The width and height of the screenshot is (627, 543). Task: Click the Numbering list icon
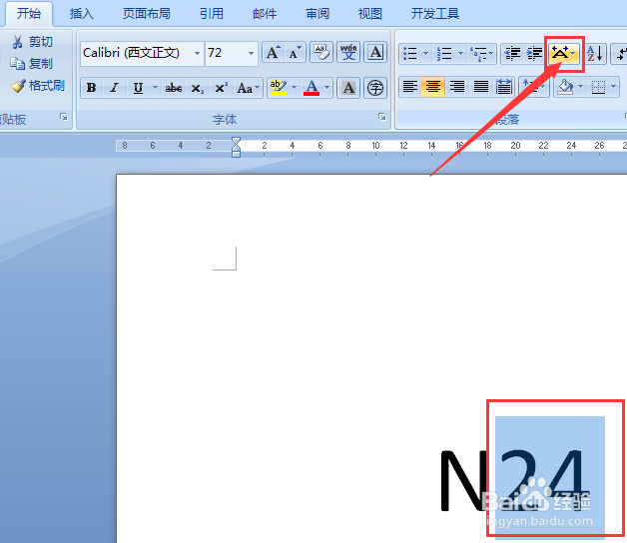pos(444,53)
